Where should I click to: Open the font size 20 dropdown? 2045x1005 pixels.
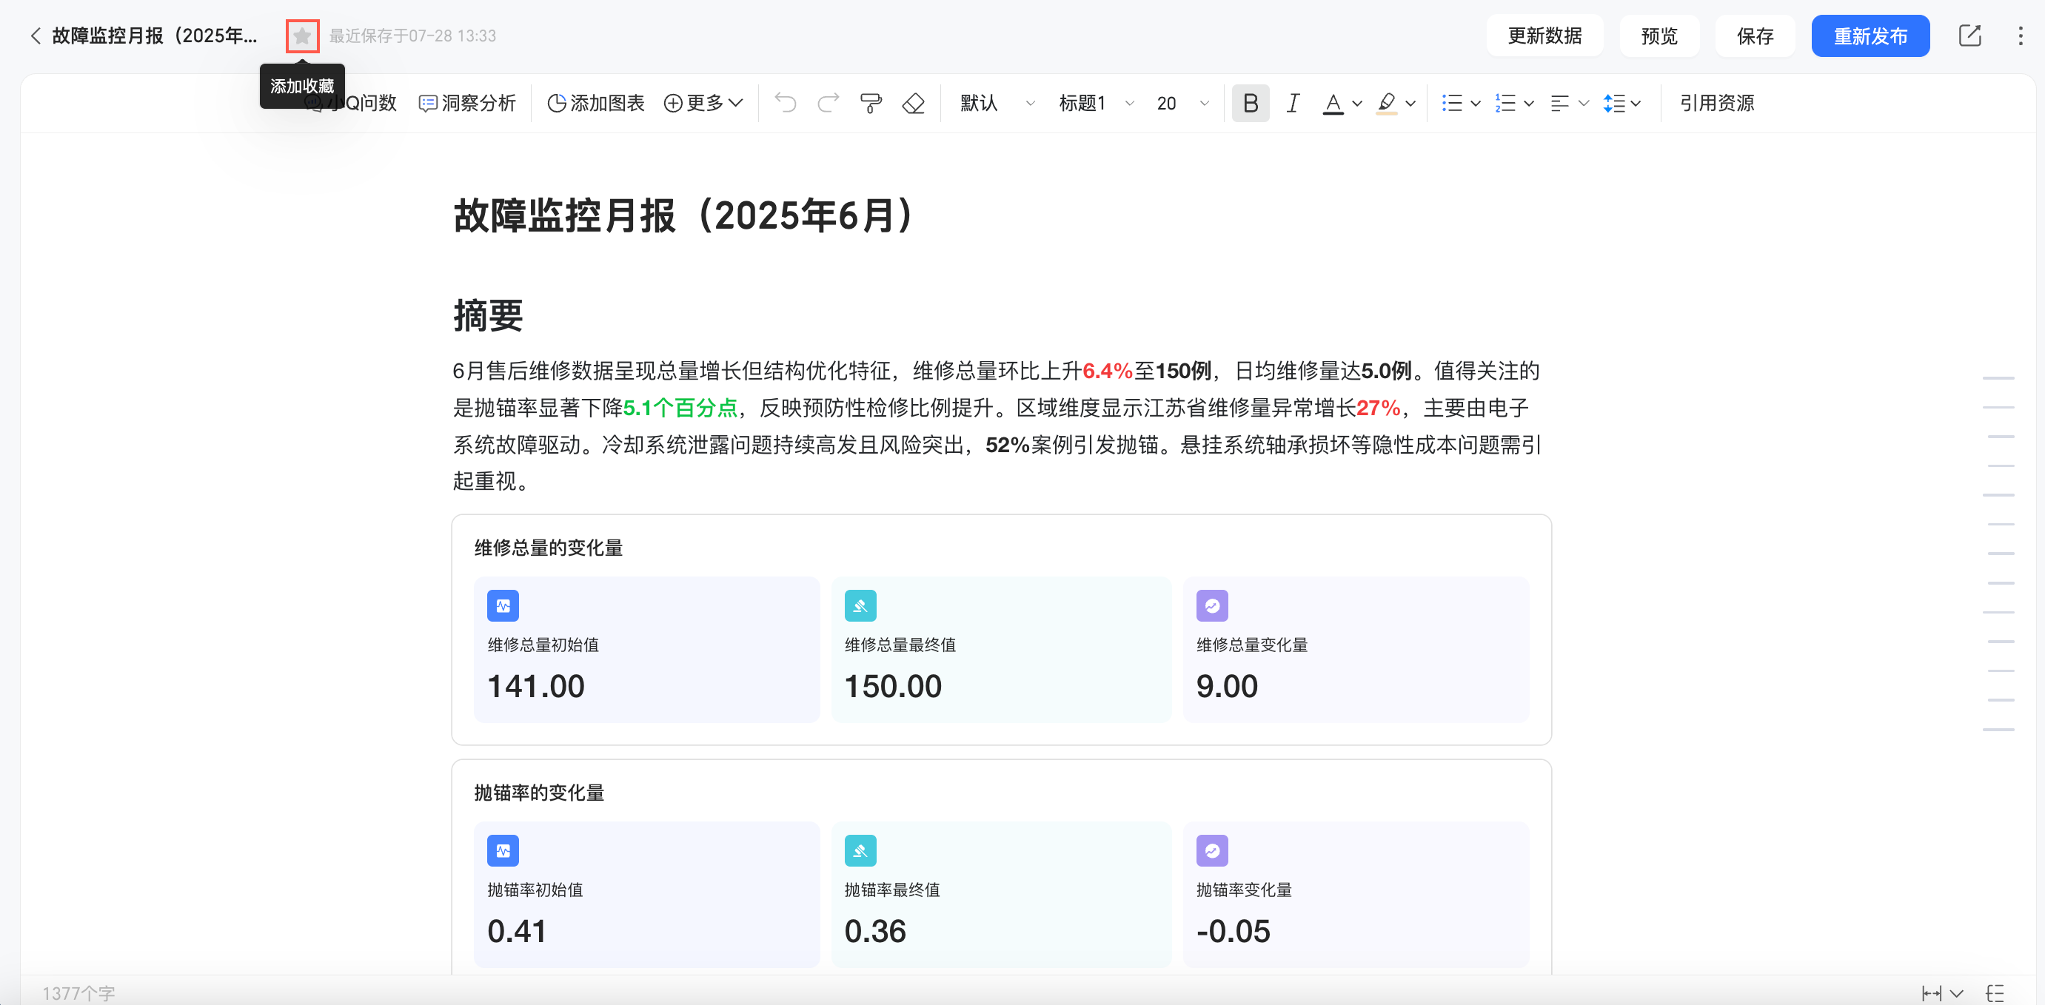(1183, 103)
